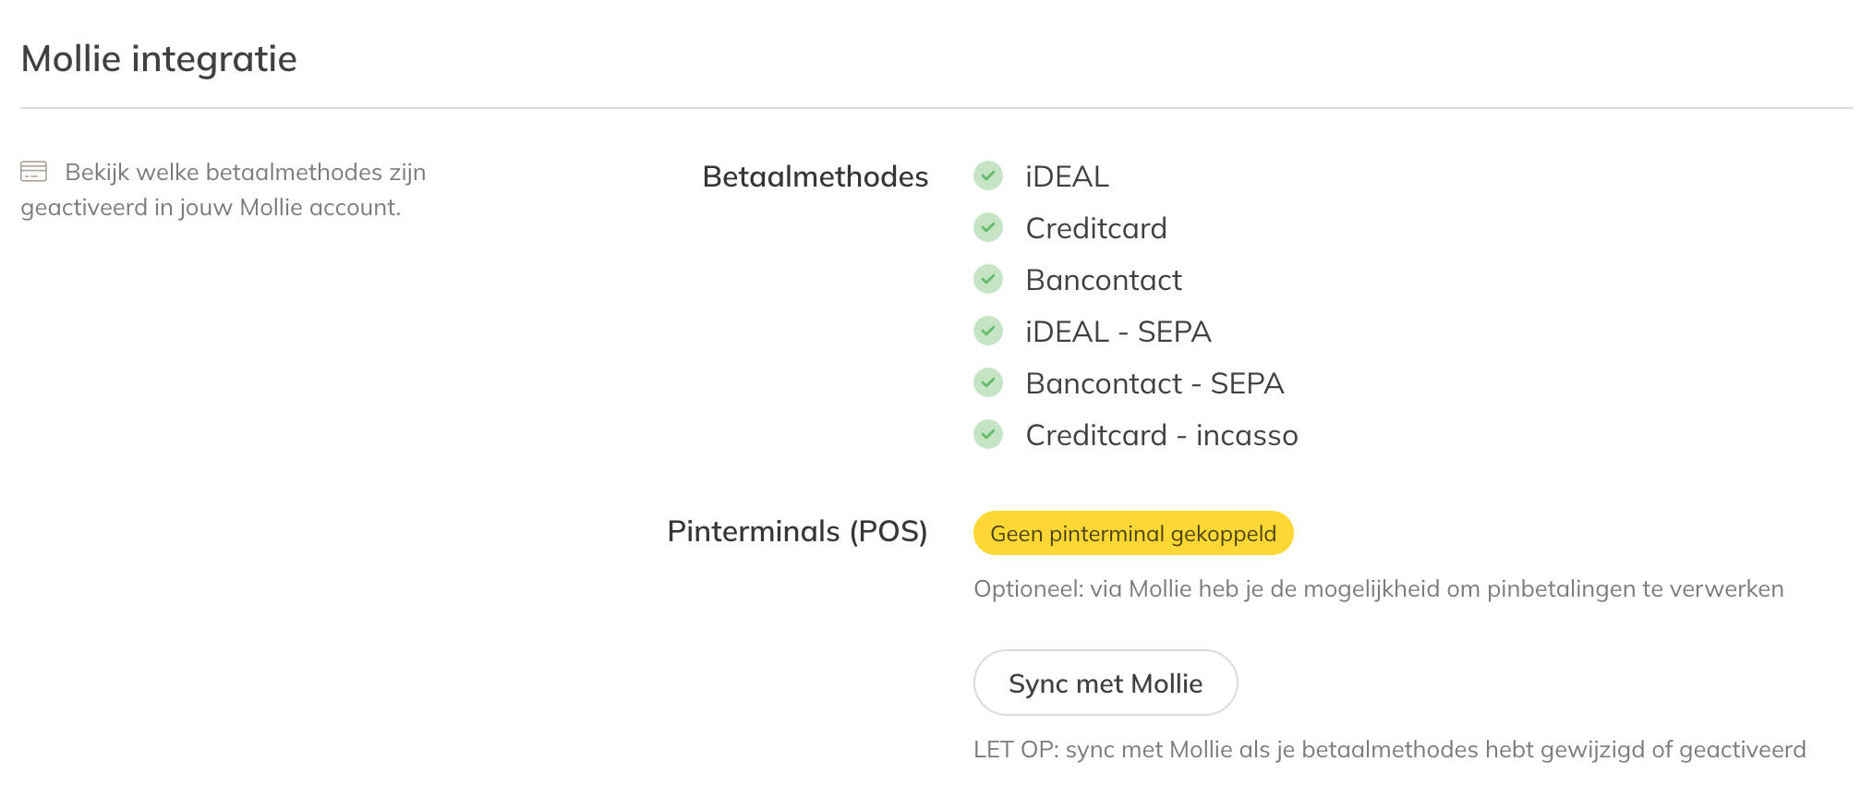1873x798 pixels.
Task: Click the checkmark before iDEAL - SEPA
Action: click(988, 331)
